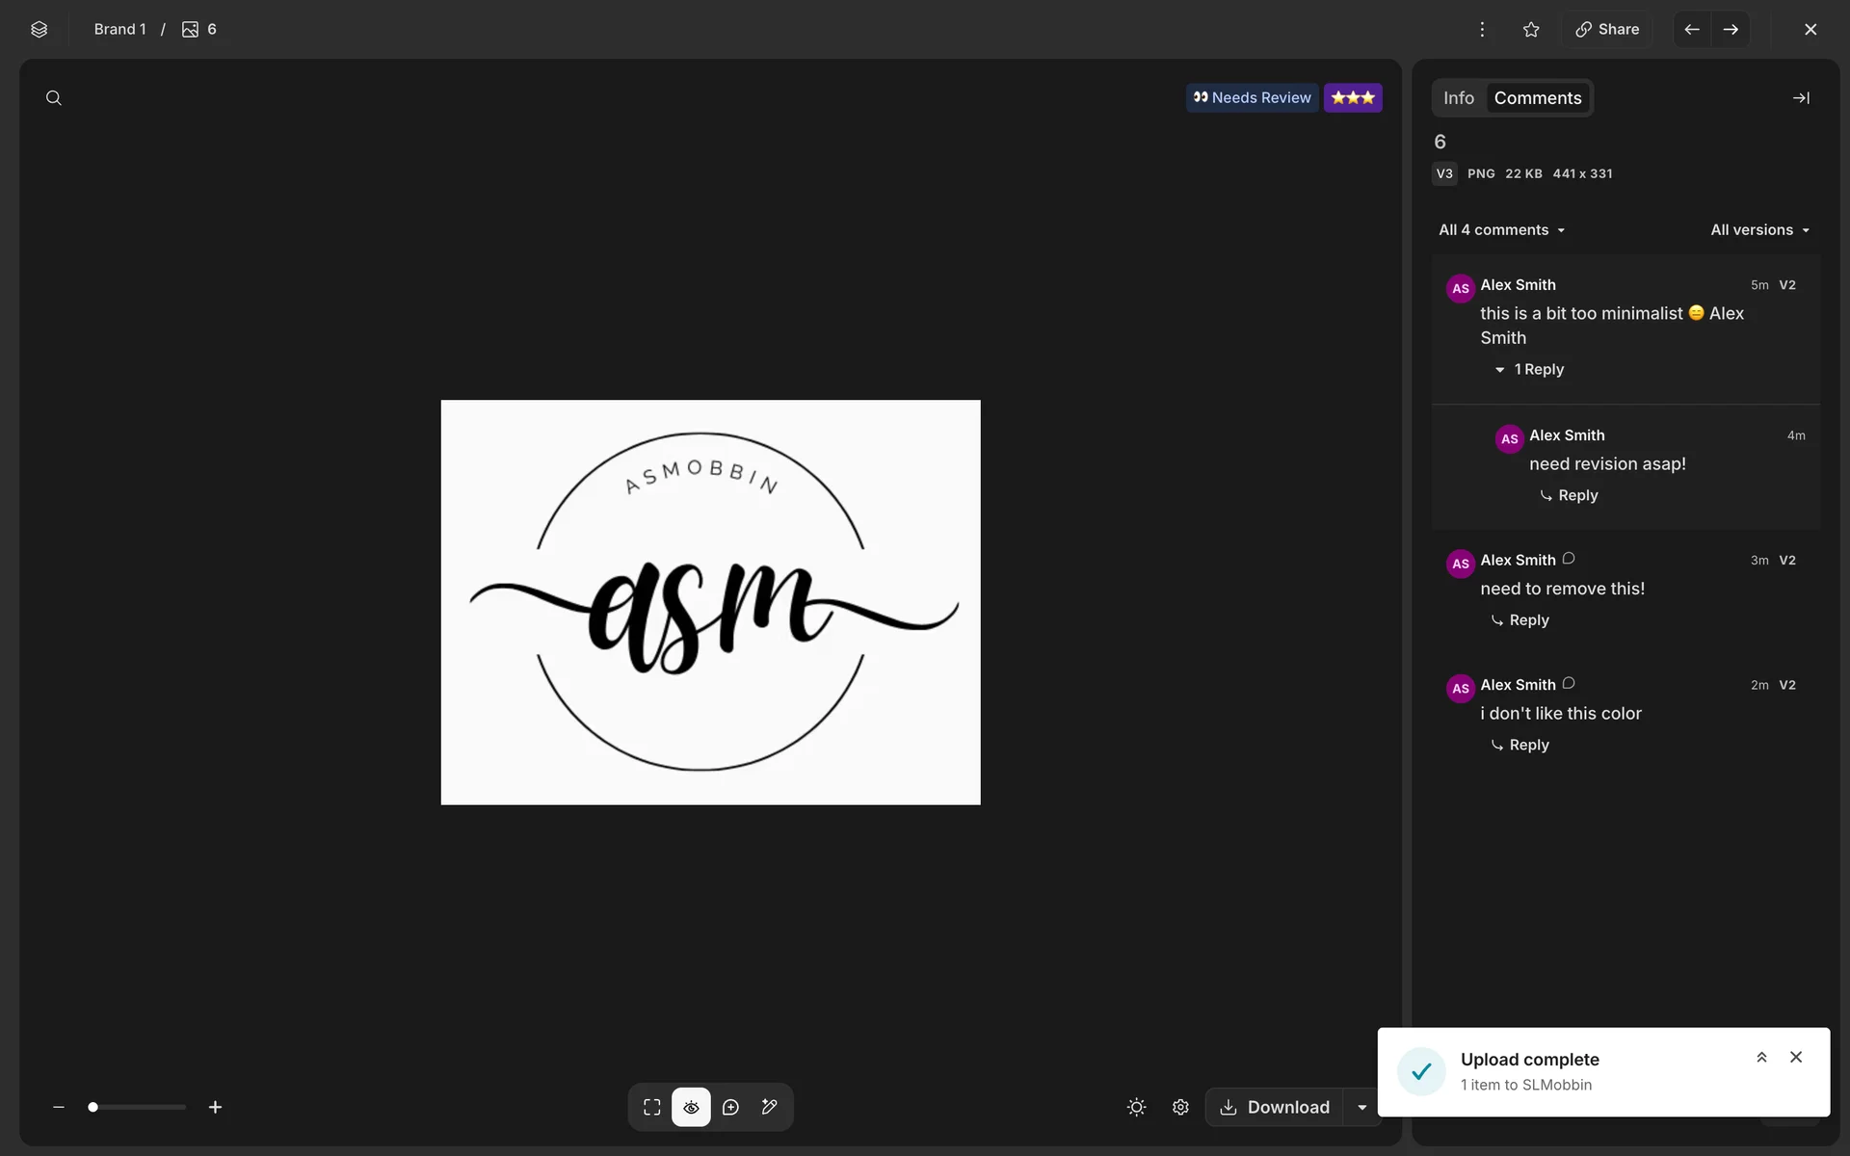Viewport: 1850px width, 1156px height.
Task: Open the All versions dropdown
Action: 1759,230
